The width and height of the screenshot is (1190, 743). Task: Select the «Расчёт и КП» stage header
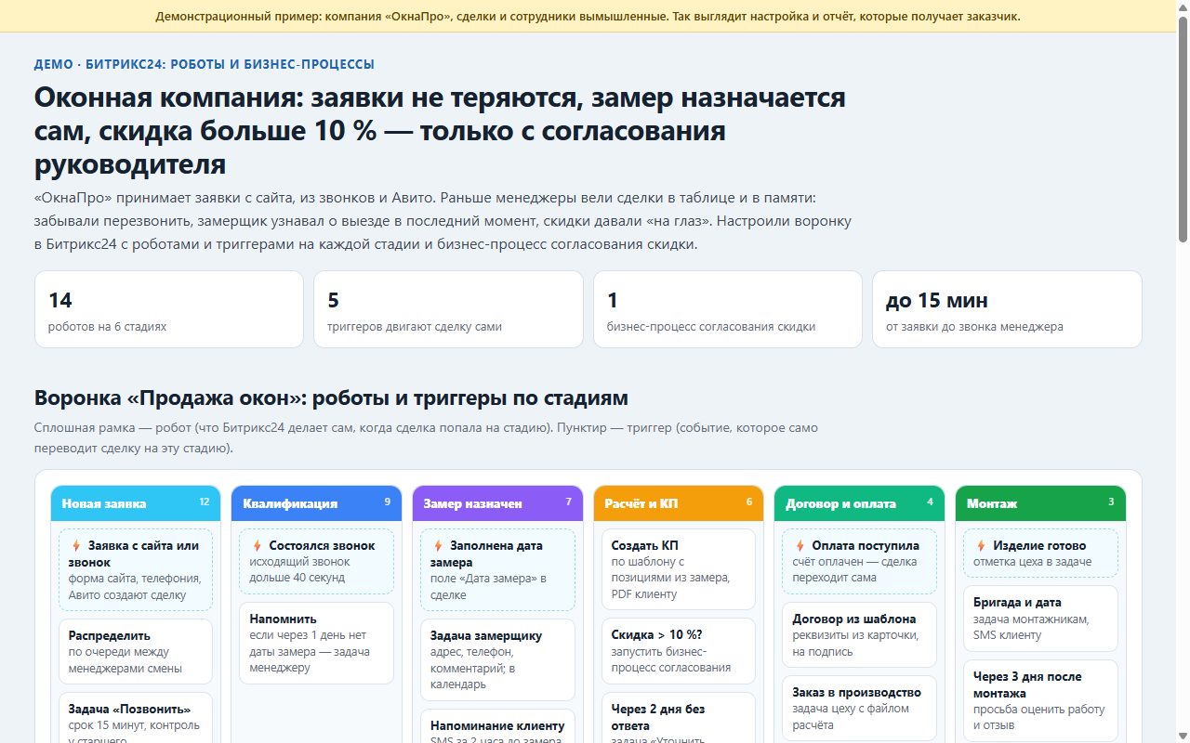pyautogui.click(x=679, y=503)
